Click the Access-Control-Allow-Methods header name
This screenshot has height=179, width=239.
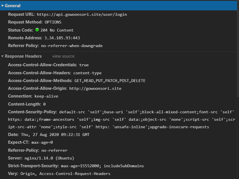(x=40, y=81)
